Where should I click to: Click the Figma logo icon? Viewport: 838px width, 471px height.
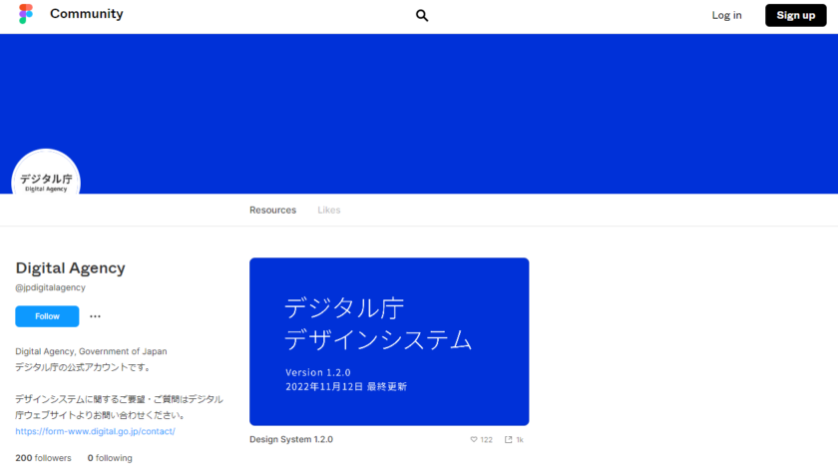tap(26, 14)
